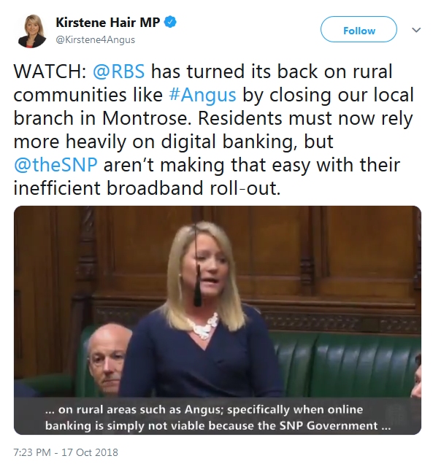The height and width of the screenshot is (464, 433).
Task: Open the @theSNP mention link
Action: (x=55, y=165)
